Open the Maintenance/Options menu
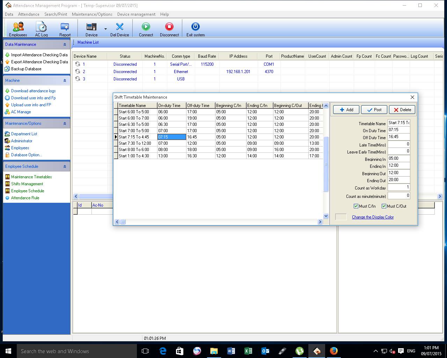The width and height of the screenshot is (447, 358). point(92,14)
